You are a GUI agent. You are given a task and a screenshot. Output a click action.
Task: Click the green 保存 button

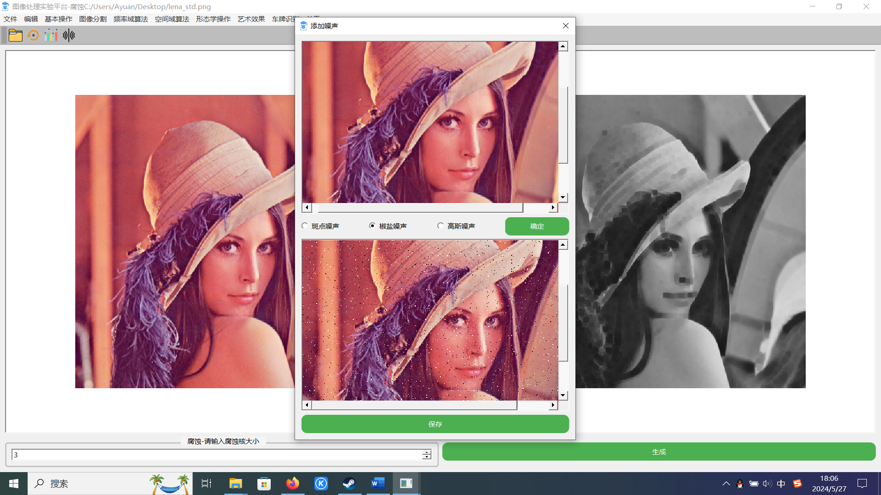pyautogui.click(x=435, y=424)
